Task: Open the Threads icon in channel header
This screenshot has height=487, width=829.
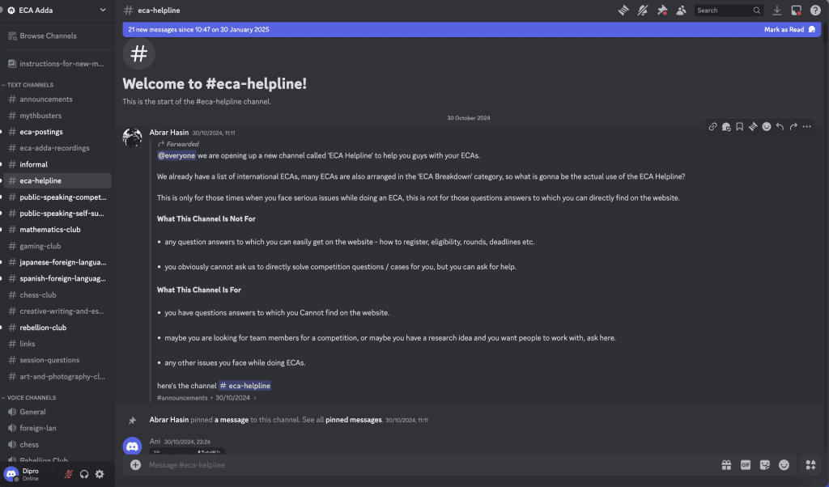Action: coord(624,11)
